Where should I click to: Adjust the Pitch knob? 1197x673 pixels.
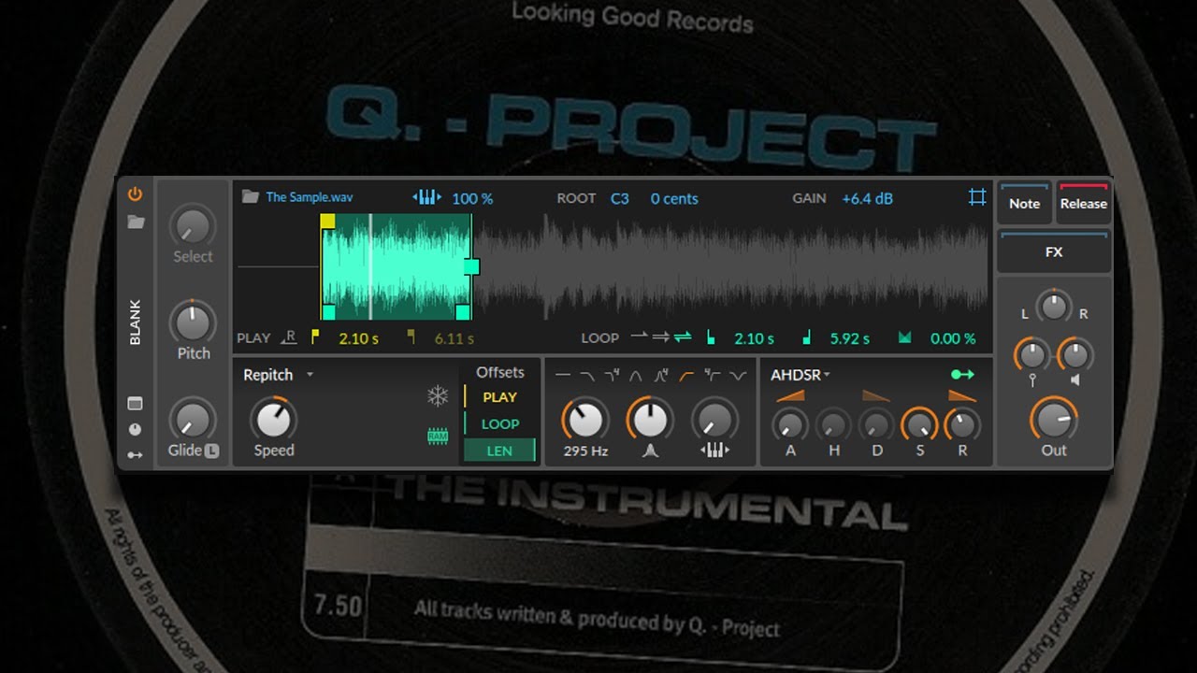click(193, 322)
